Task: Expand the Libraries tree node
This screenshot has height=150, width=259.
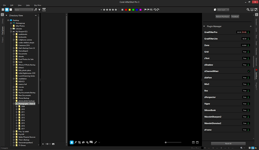Action: [11, 29]
